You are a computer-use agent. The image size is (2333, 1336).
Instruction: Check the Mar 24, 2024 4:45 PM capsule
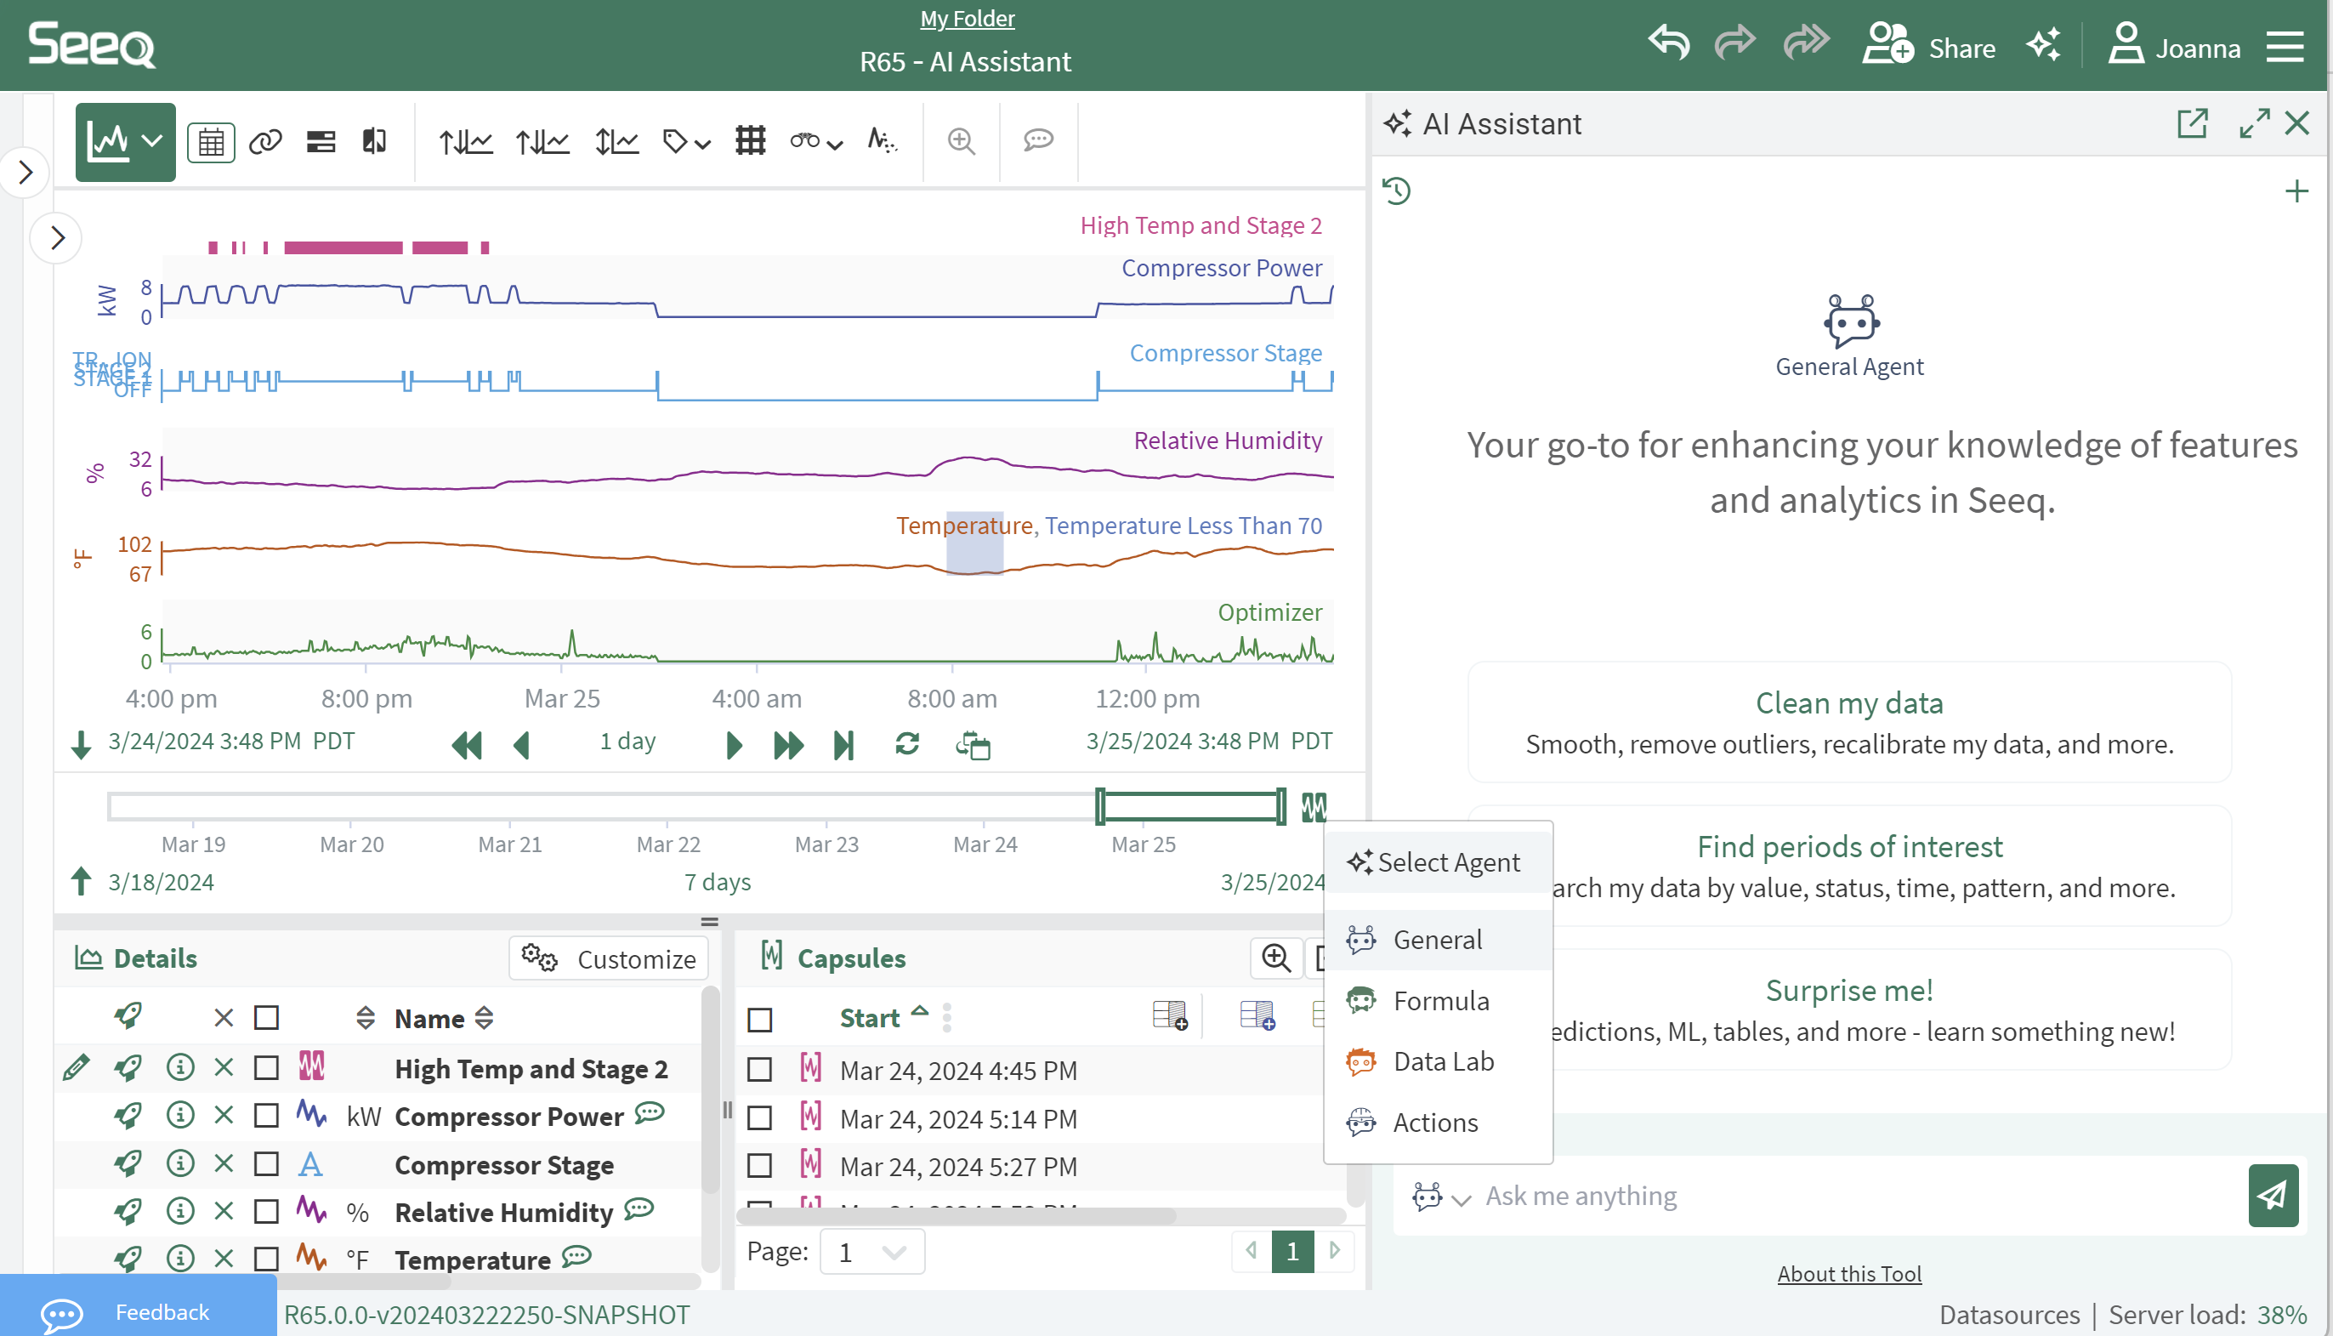pos(759,1070)
